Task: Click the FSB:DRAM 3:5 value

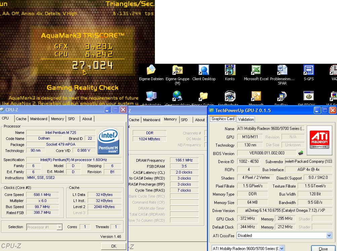Action: 184,166
